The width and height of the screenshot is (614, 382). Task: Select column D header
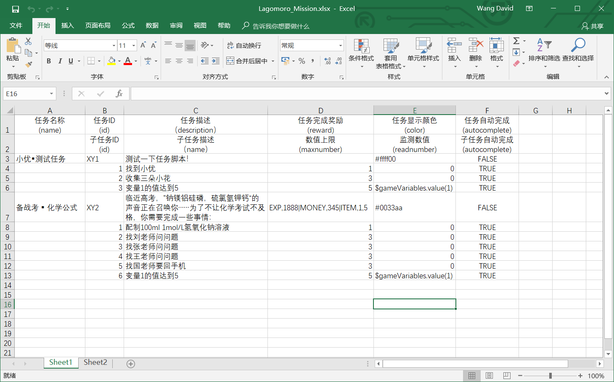tap(320, 110)
